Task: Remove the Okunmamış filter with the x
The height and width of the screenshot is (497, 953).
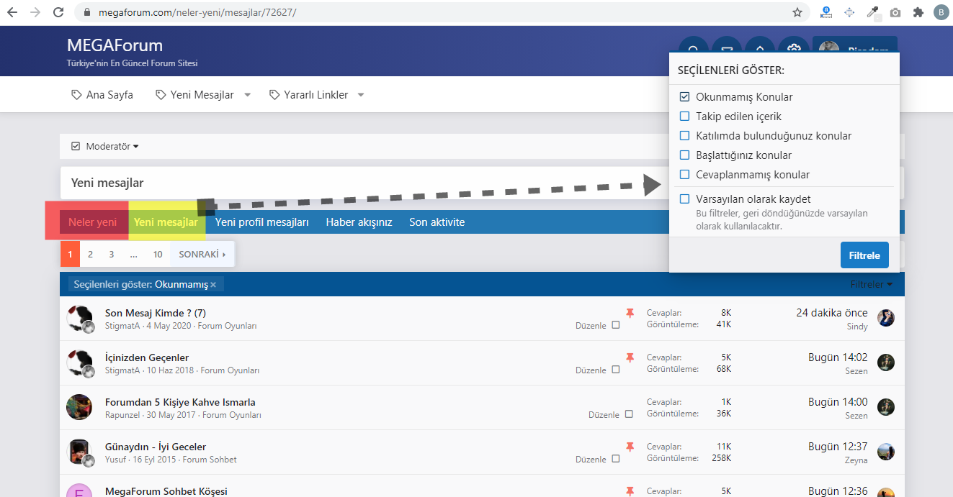Action: 213,285
